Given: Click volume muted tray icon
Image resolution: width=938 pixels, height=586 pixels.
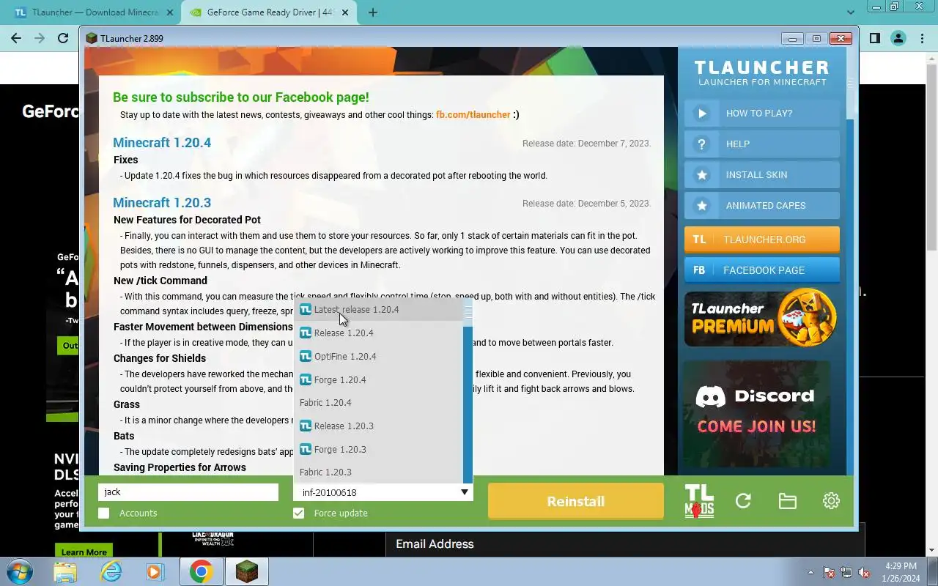Looking at the screenshot, I should pyautogui.click(x=865, y=572).
